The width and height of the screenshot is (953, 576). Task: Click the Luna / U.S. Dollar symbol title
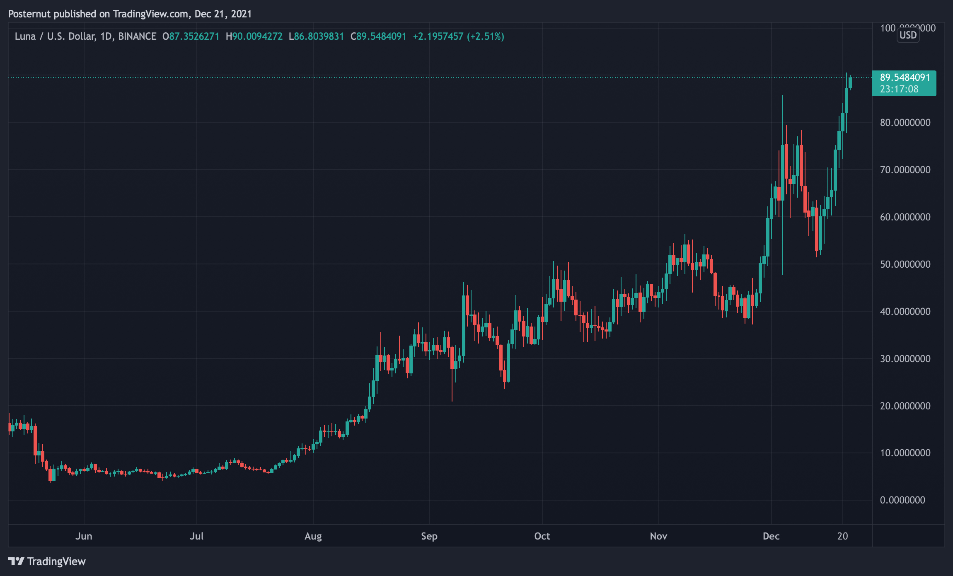point(85,36)
